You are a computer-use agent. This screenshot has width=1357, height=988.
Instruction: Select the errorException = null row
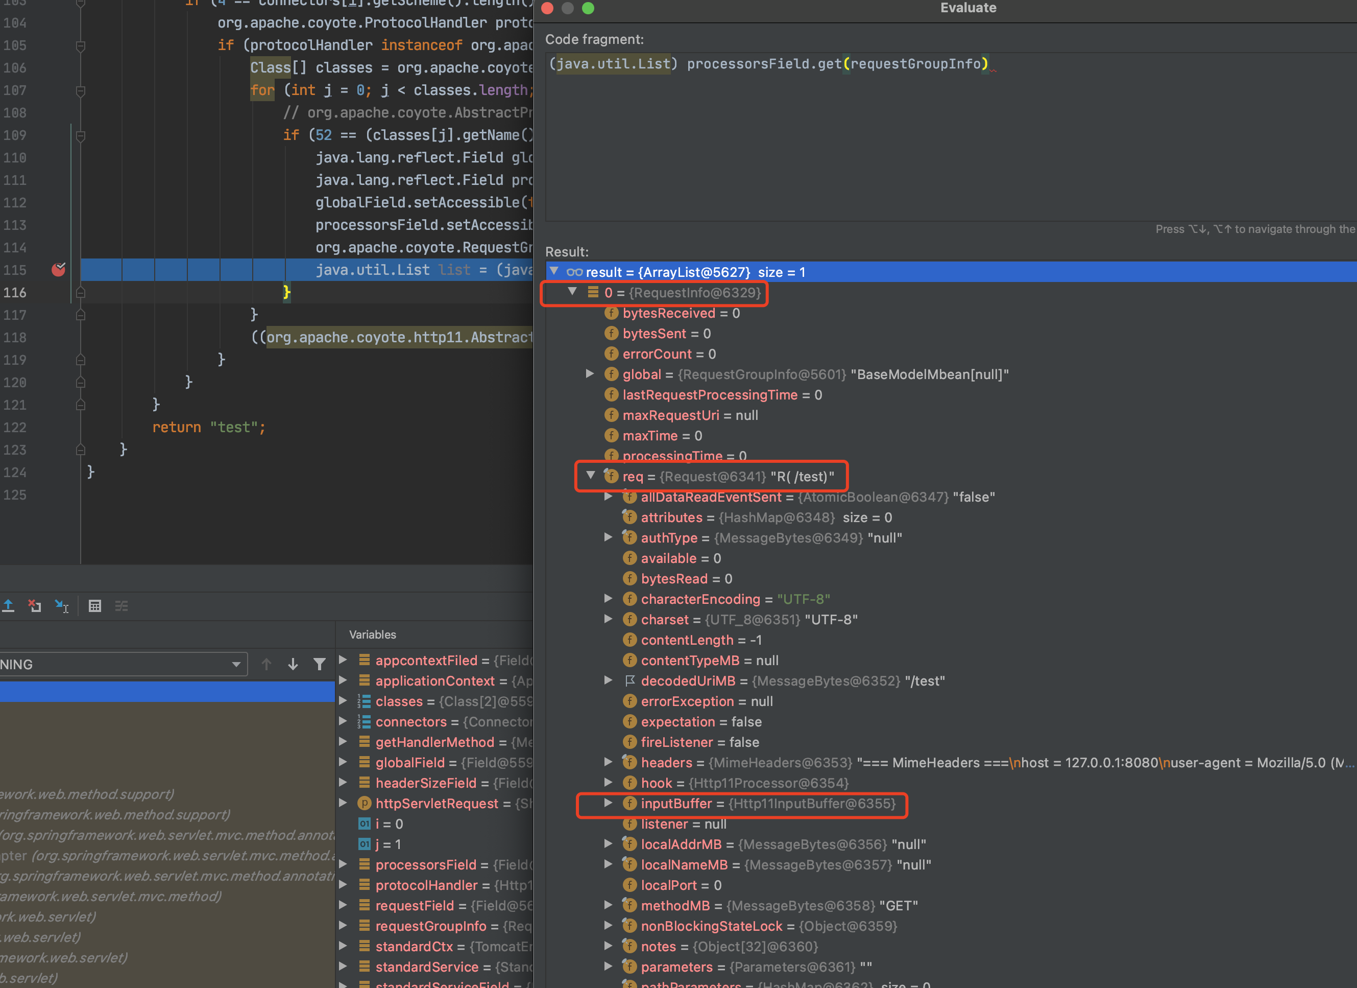pyautogui.click(x=951, y=701)
